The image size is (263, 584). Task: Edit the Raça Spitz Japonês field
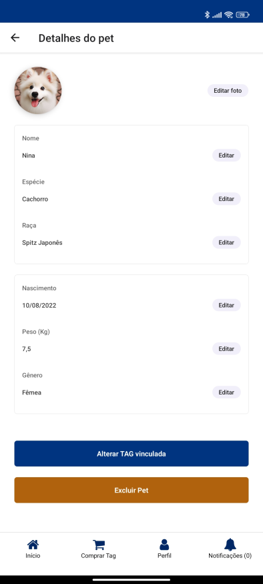click(x=226, y=242)
